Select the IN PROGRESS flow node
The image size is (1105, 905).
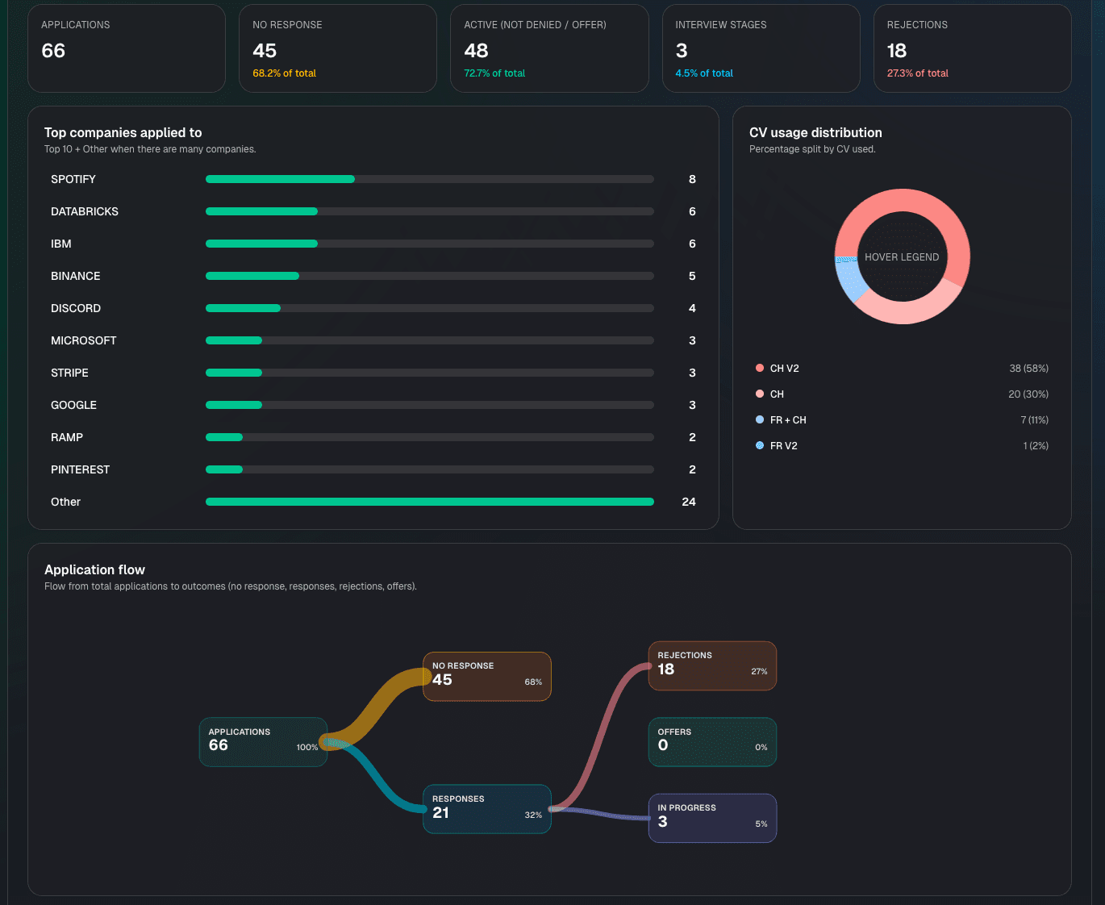tap(712, 818)
